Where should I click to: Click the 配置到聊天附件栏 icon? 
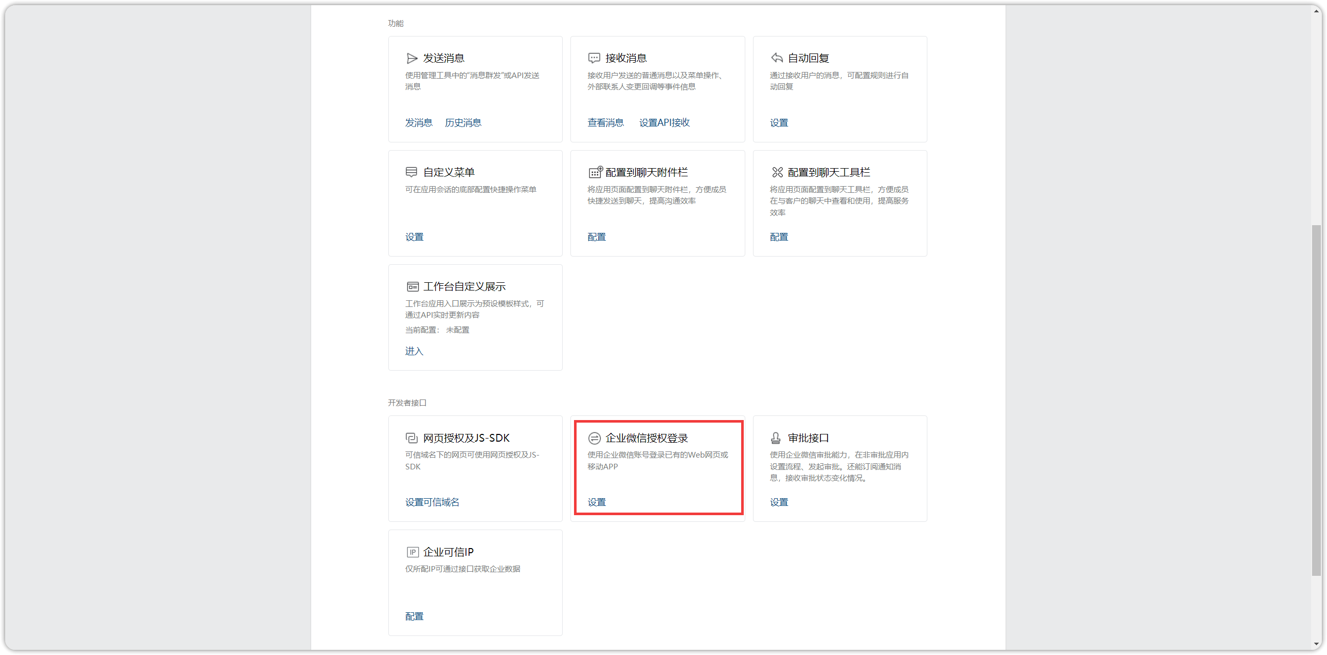[595, 172]
